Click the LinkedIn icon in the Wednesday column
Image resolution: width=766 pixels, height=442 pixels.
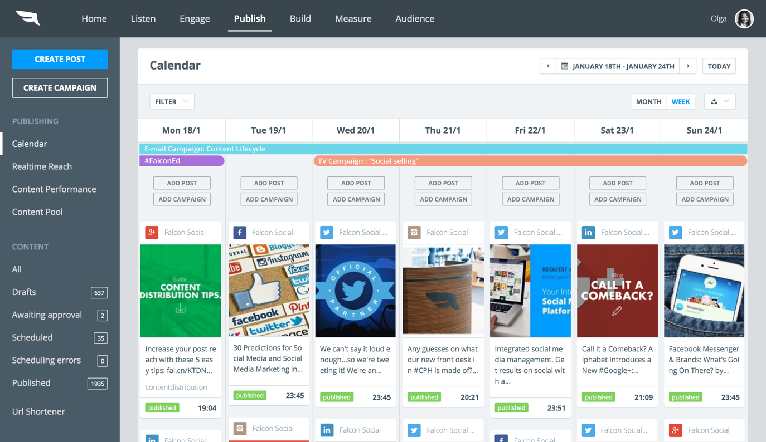coord(327,430)
